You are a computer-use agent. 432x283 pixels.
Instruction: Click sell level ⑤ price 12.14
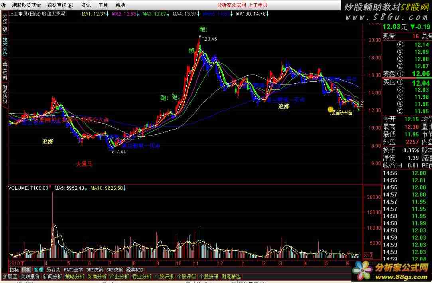(422, 45)
